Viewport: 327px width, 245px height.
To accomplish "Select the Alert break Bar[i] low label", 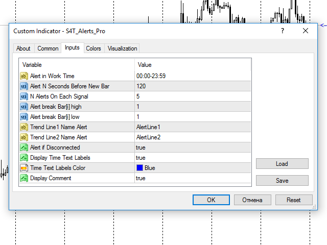I will coord(55,117).
